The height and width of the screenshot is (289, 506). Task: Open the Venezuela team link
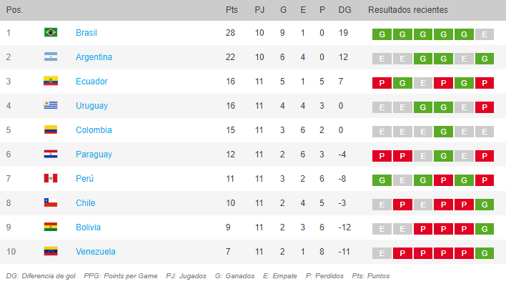(96, 252)
